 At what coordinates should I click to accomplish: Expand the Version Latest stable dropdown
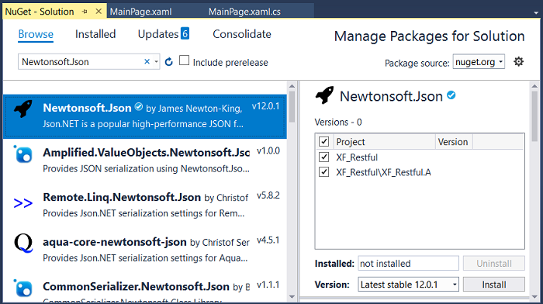coord(408,285)
